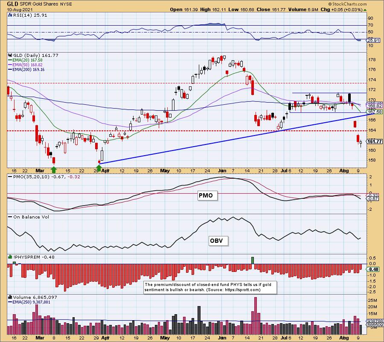Click the GLD ticker symbol title
The image size is (384, 342).
tap(12, 4)
